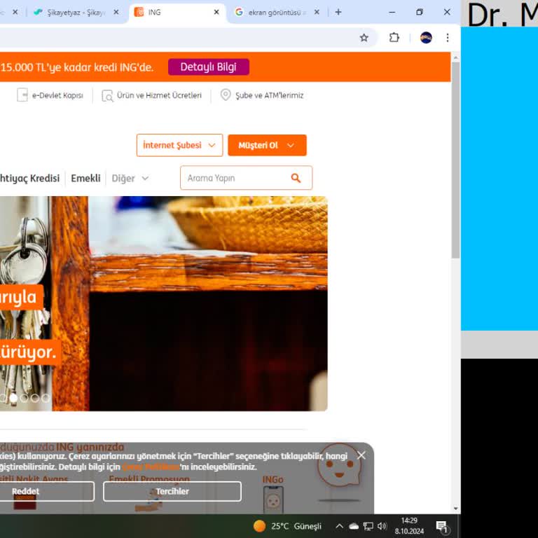538x538 pixels.
Task: Open the notification center icon
Action: (x=442, y=526)
